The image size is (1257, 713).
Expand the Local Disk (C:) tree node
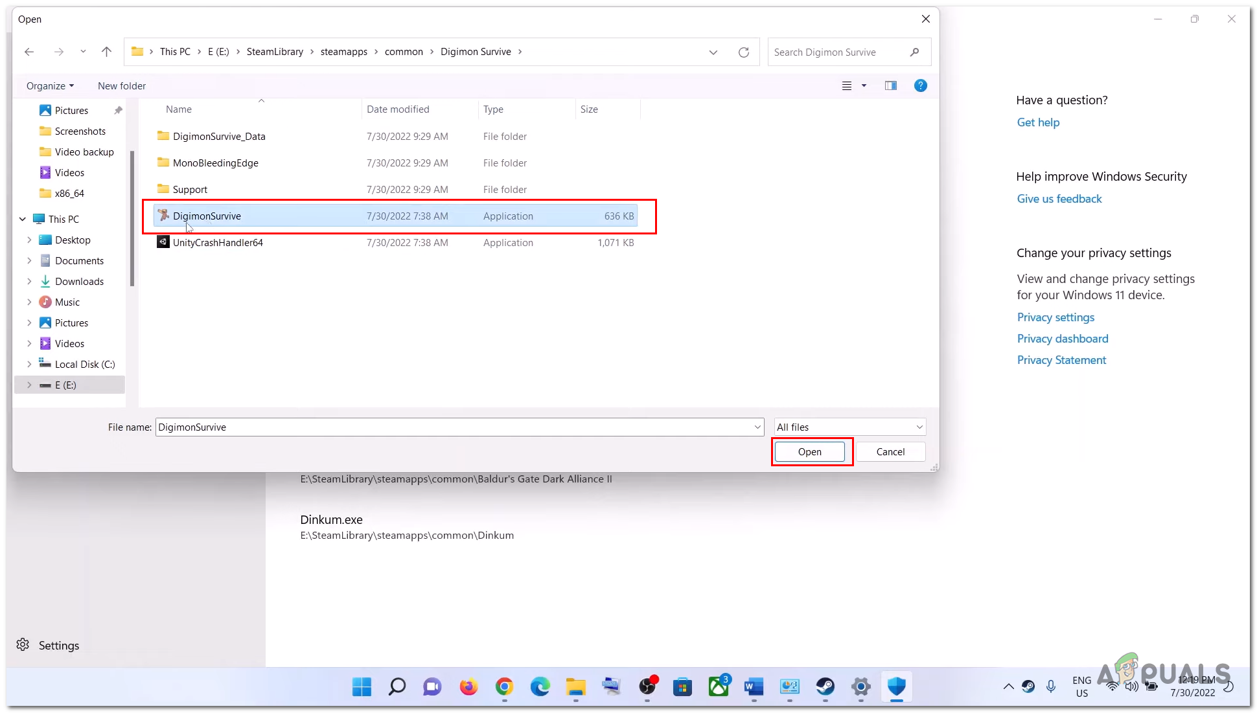tap(29, 365)
